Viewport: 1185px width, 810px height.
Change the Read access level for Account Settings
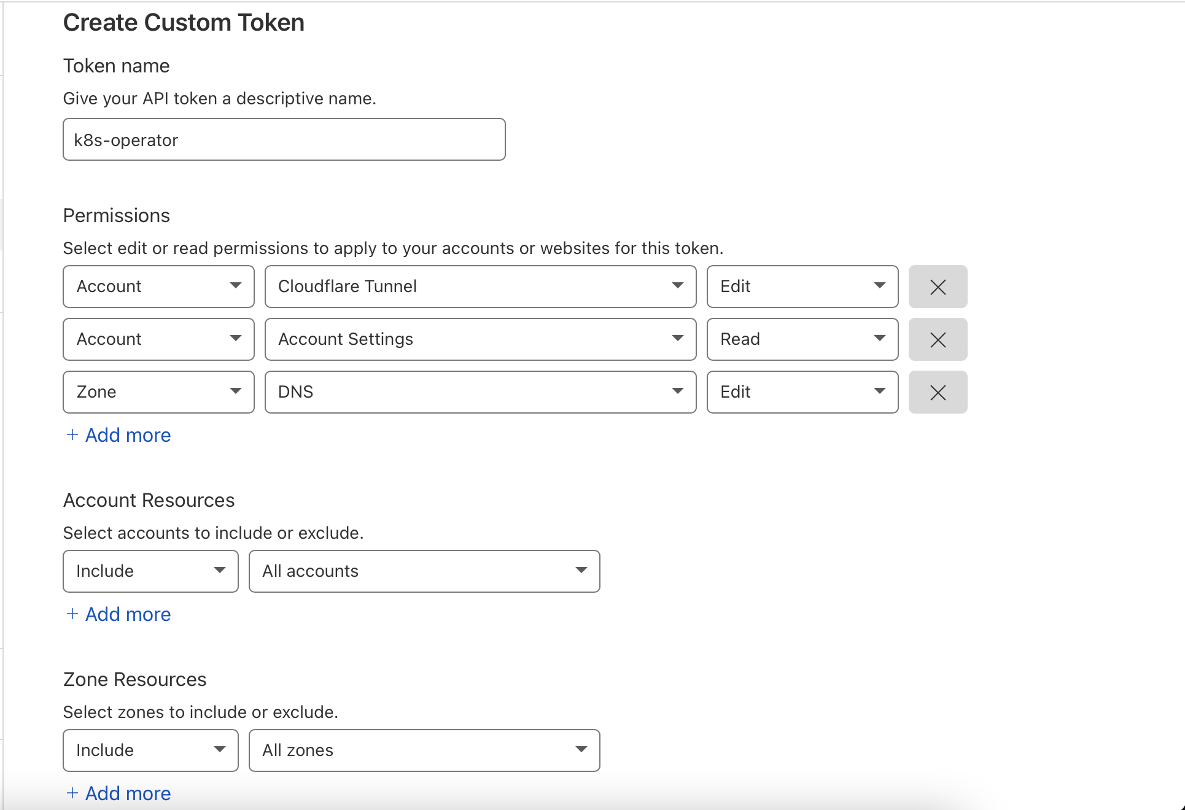click(x=802, y=339)
